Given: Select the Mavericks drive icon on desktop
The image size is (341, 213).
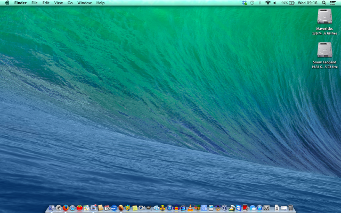Looking at the screenshot, I should click(x=324, y=17).
